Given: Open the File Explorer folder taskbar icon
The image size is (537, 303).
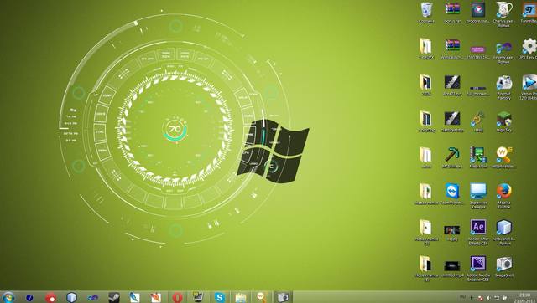Looking at the screenshot, I should click(241, 297).
